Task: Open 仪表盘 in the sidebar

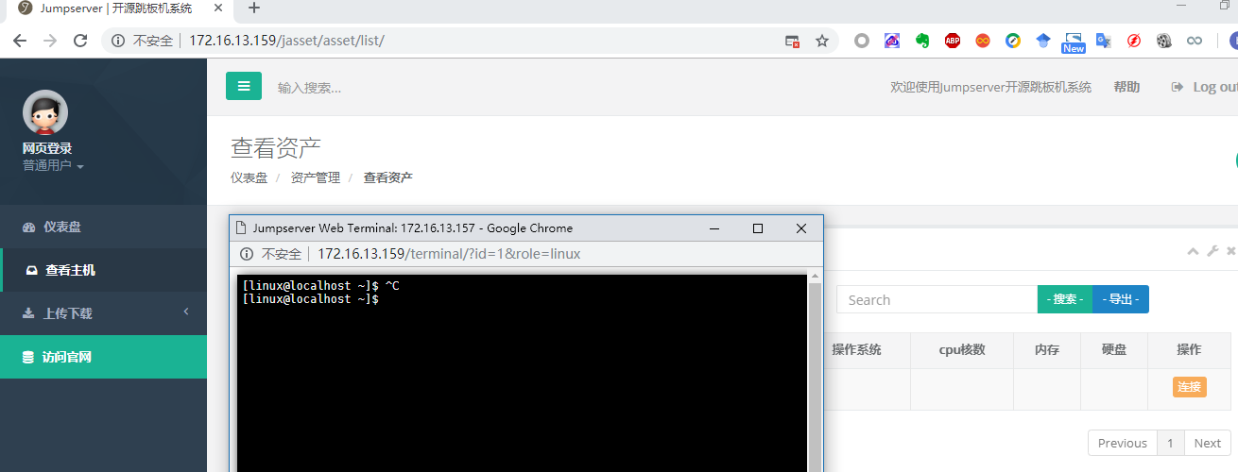Action: click(103, 227)
